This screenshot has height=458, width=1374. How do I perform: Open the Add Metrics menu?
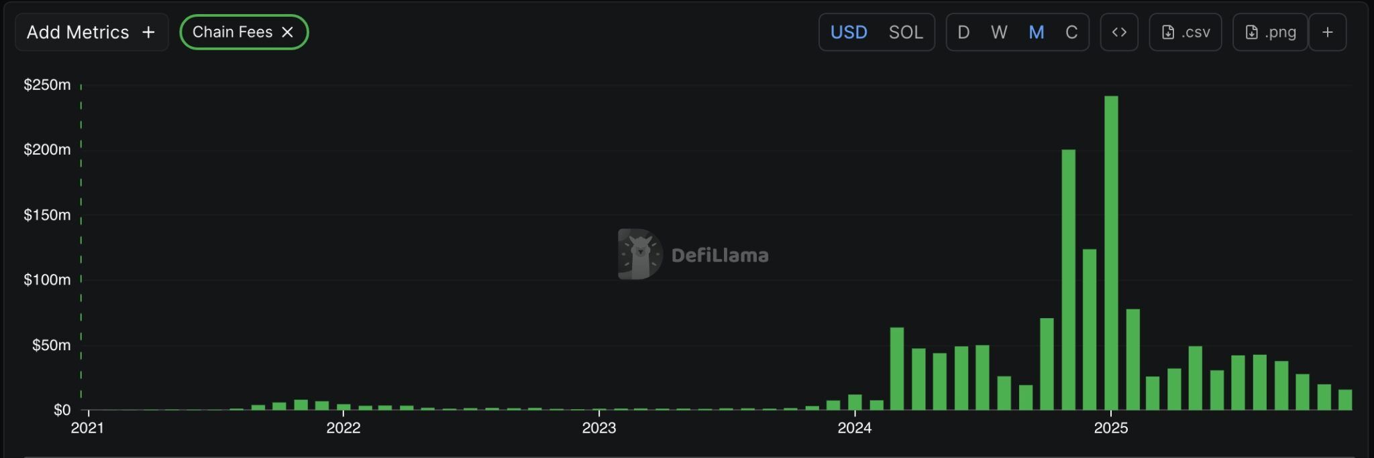click(91, 32)
